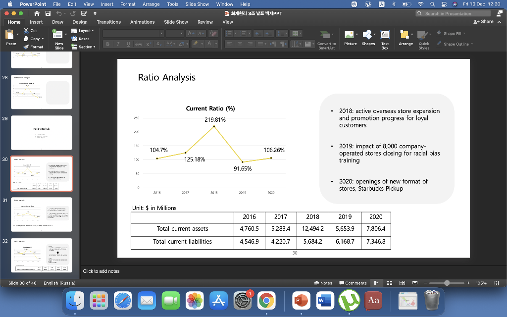The height and width of the screenshot is (317, 507).
Task: Open the Comments pane
Action: [x=353, y=283]
